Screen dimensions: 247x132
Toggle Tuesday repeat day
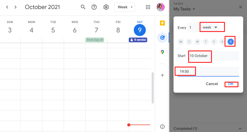point(189,42)
